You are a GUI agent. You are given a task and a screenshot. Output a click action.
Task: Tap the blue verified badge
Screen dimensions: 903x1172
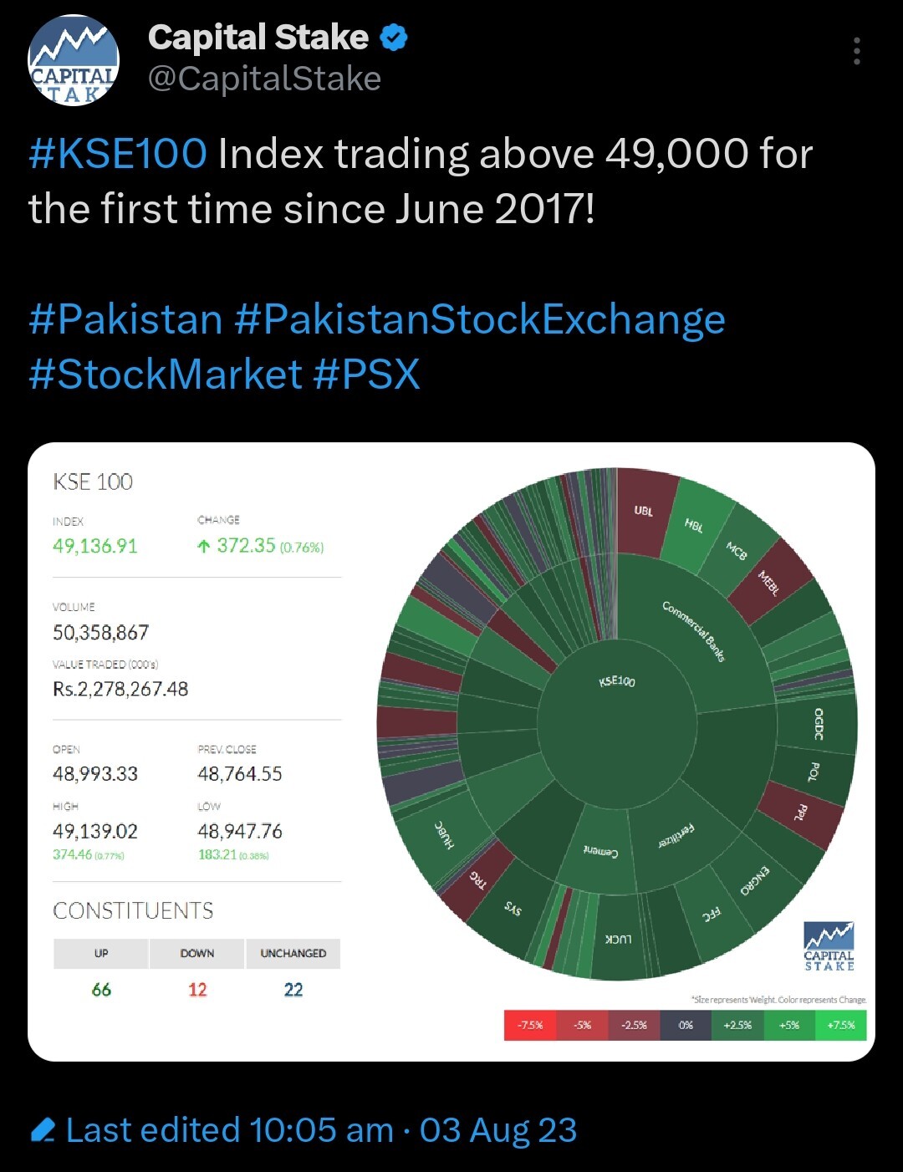(394, 38)
